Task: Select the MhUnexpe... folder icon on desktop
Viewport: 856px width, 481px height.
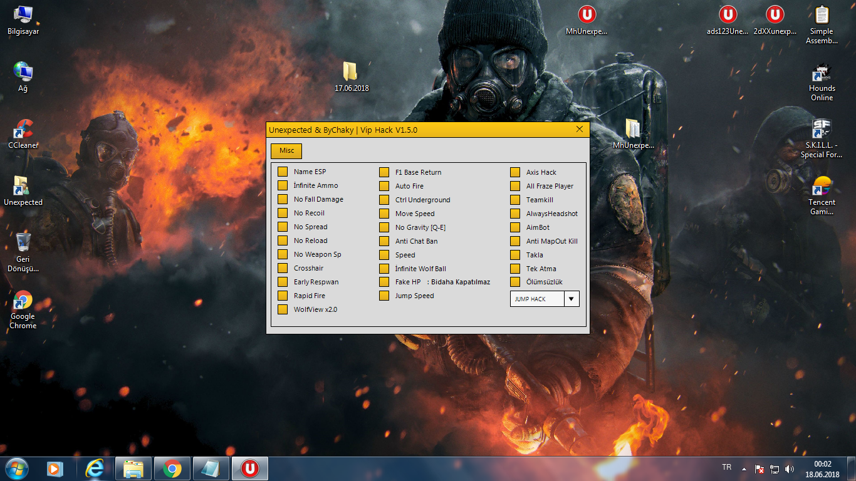Action: pyautogui.click(x=634, y=134)
